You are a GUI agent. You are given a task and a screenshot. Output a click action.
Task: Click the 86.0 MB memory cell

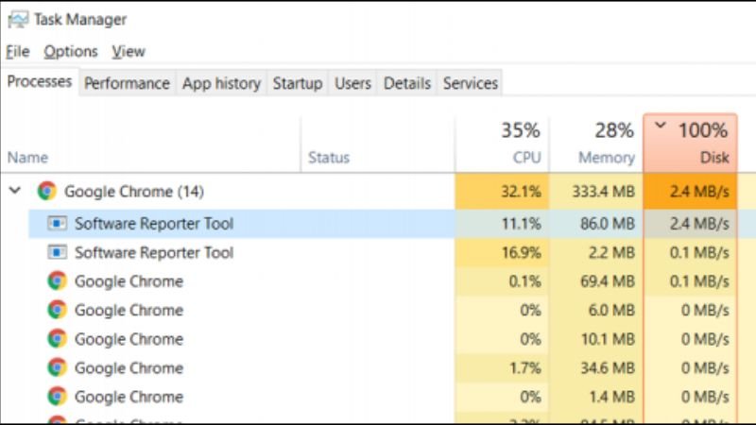pos(596,224)
